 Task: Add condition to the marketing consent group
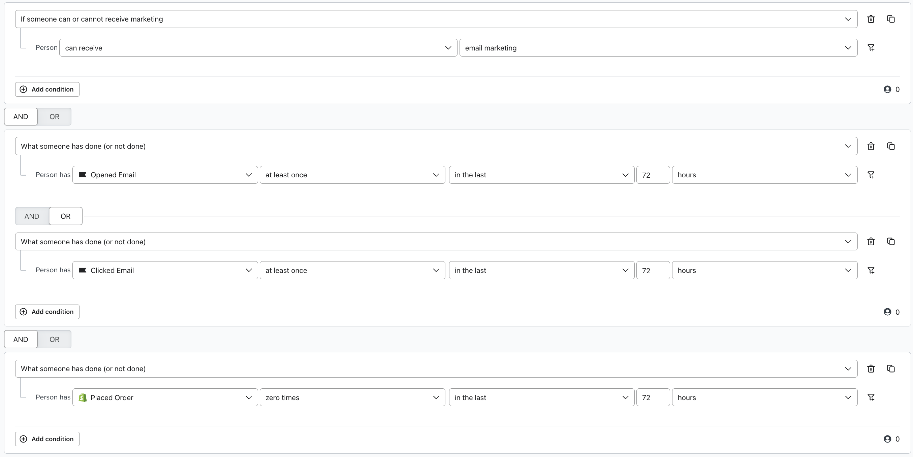point(47,90)
